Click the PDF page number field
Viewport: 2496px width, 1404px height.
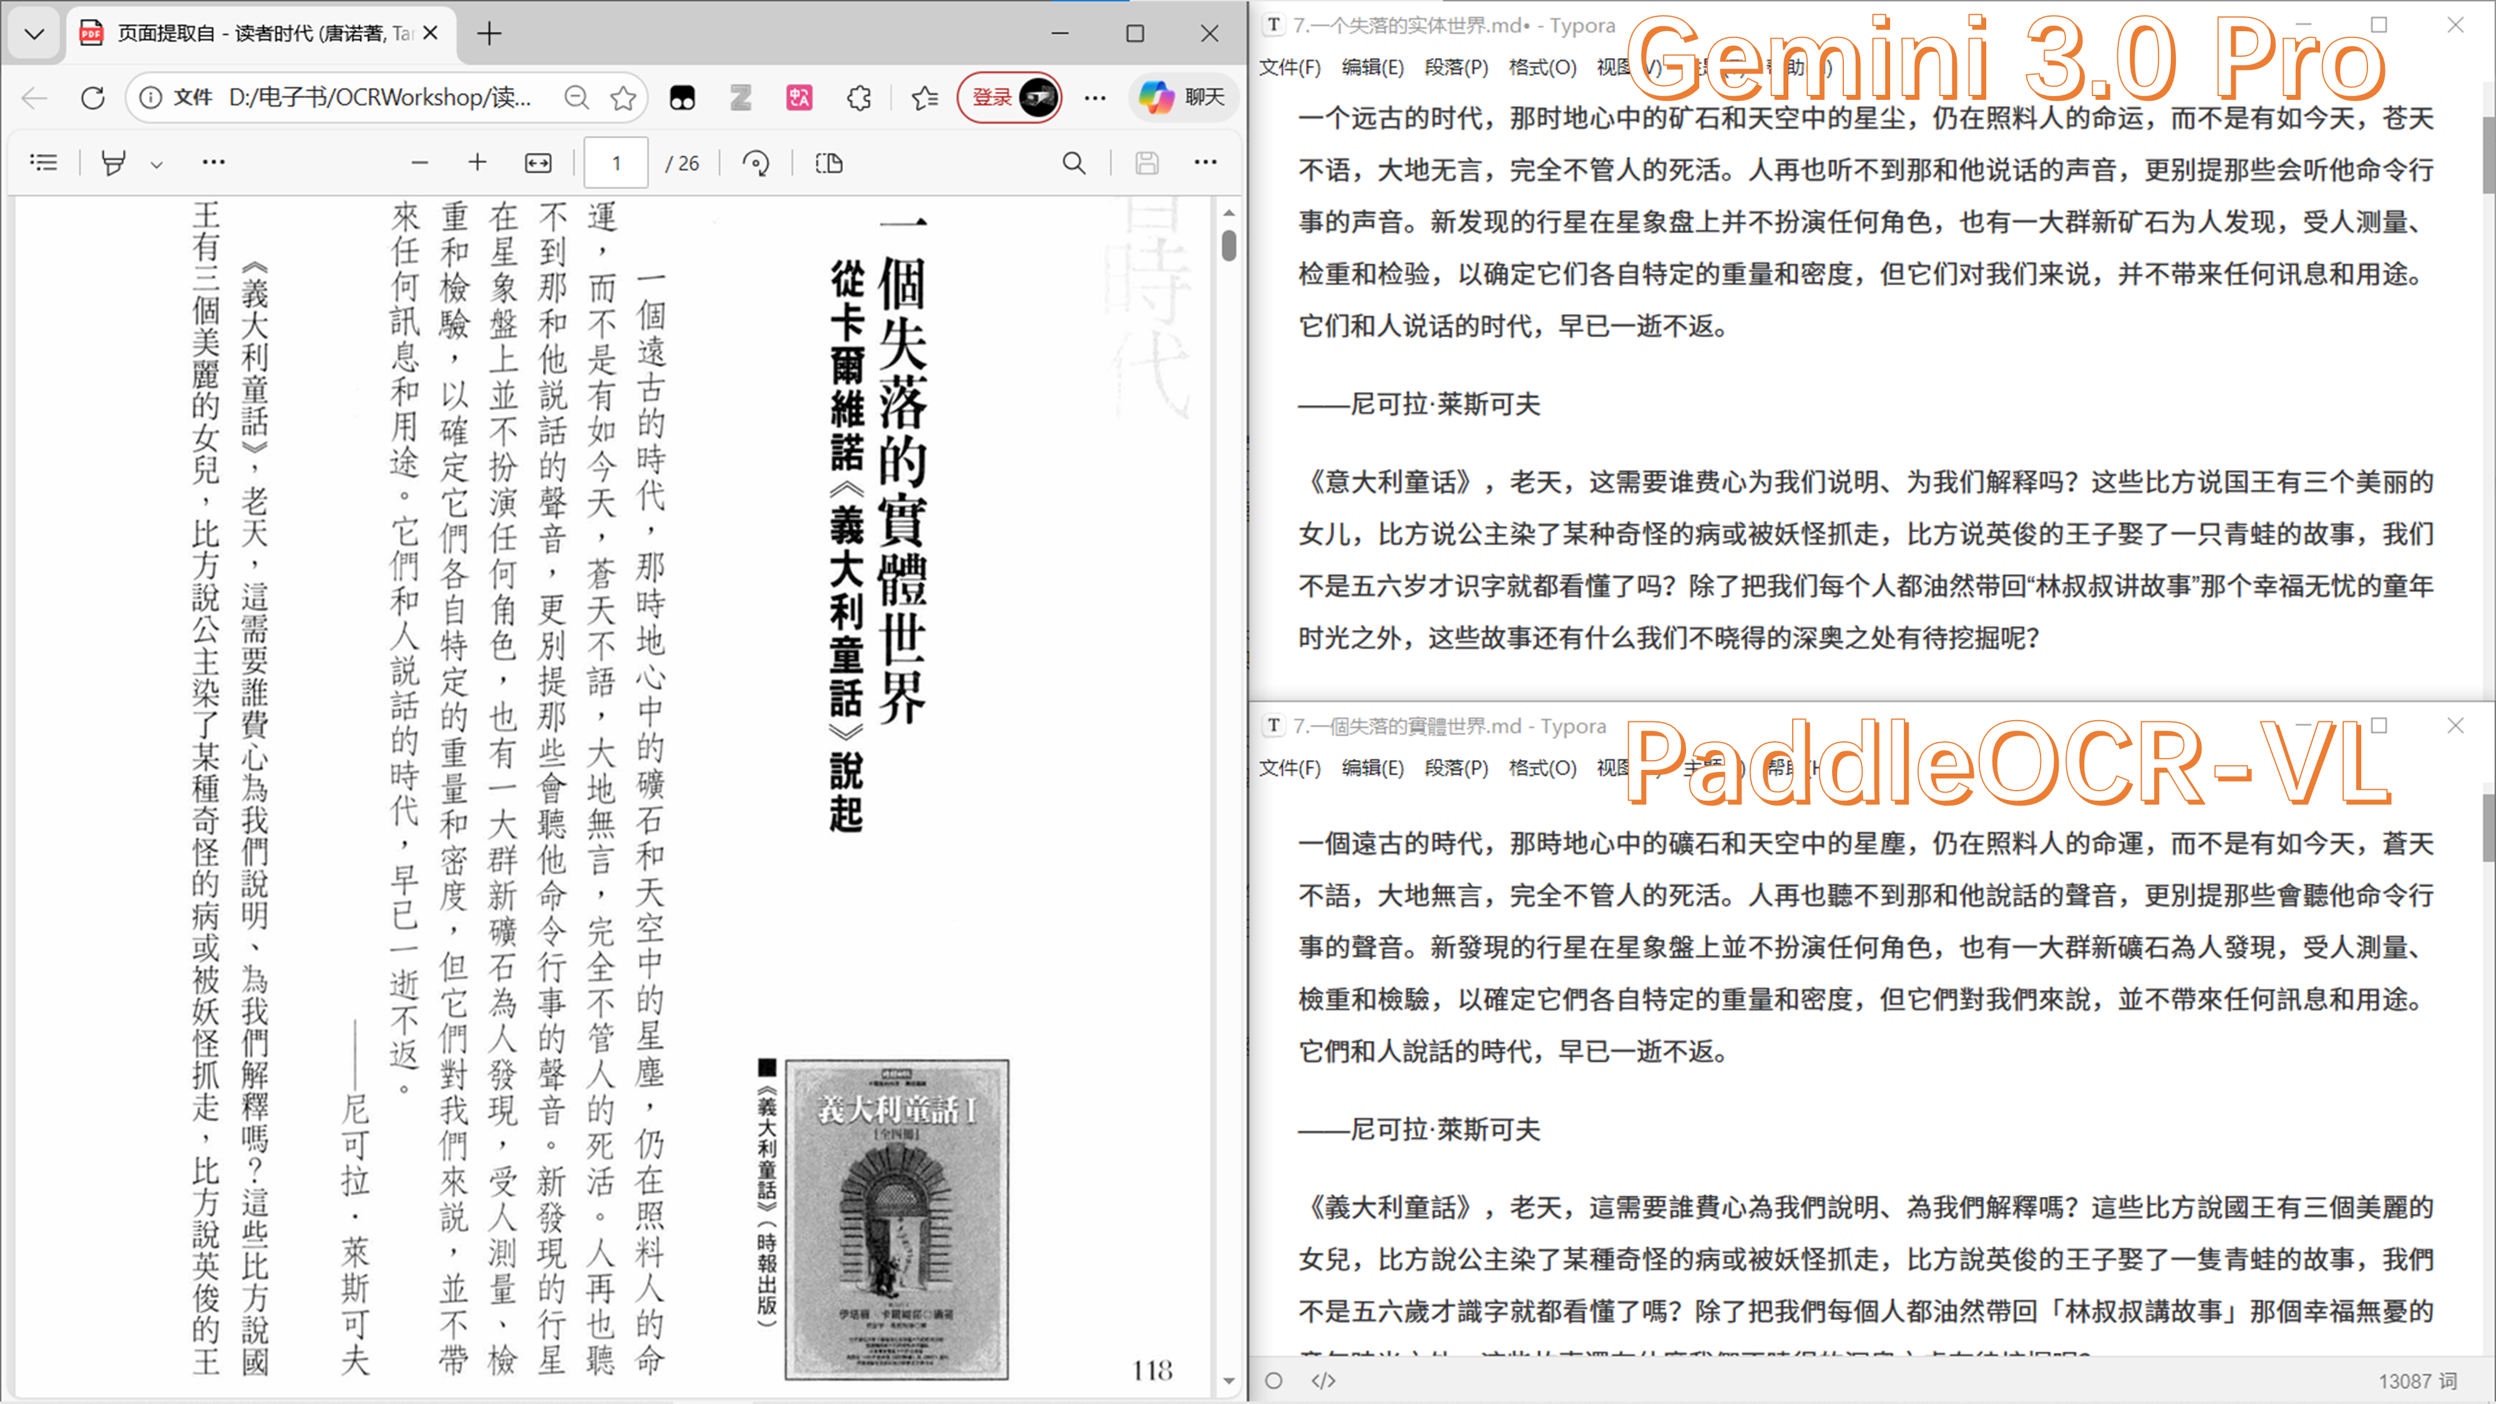[x=617, y=163]
